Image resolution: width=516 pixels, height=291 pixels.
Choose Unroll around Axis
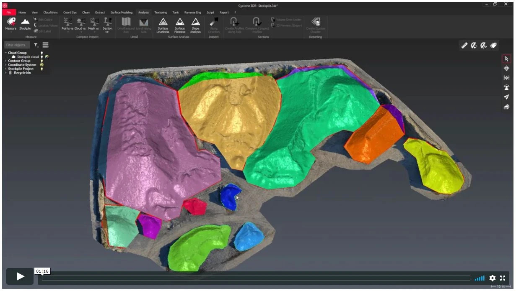[x=126, y=25]
